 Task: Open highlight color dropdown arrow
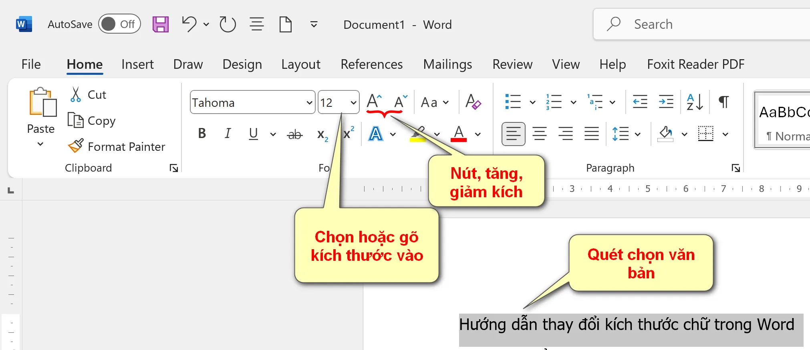[437, 134]
